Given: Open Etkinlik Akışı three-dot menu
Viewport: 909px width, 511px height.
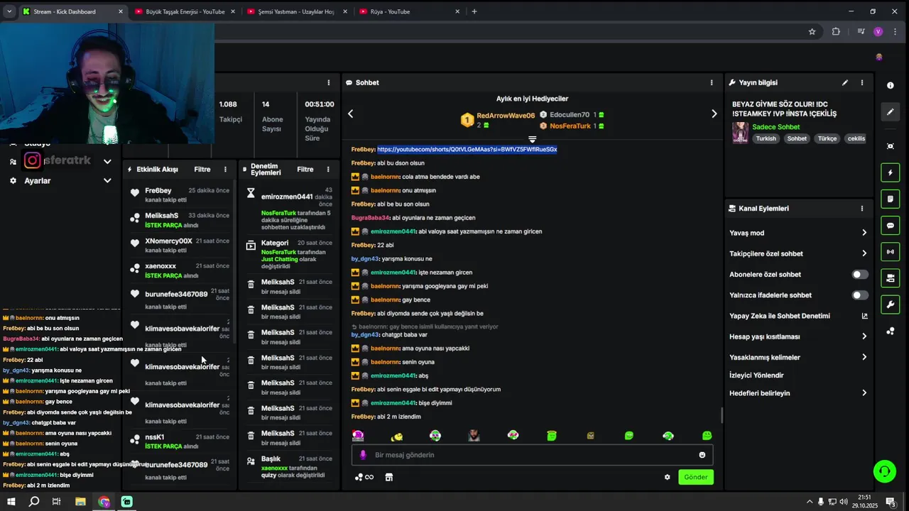Looking at the screenshot, I should [225, 170].
